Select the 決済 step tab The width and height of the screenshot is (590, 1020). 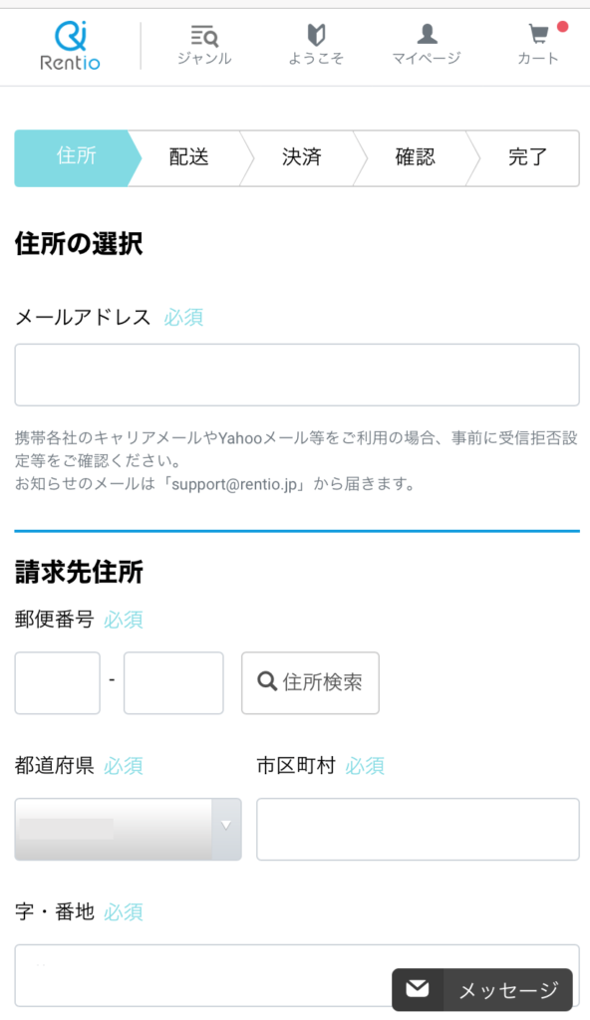302,158
